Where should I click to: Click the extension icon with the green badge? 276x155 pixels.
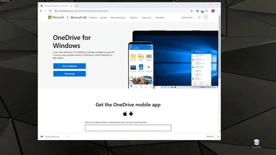click(x=202, y=11)
